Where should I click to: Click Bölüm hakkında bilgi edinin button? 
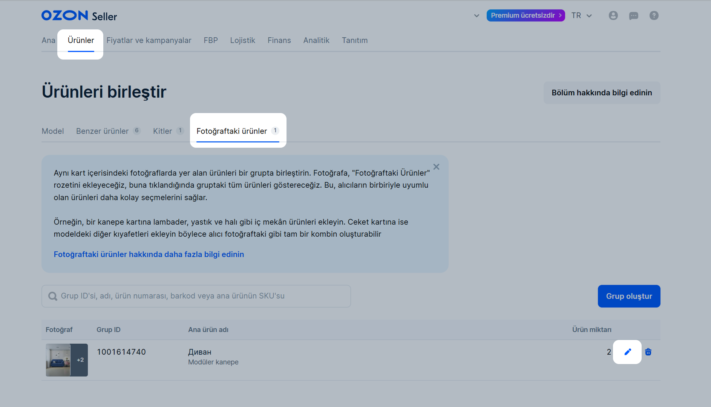coord(602,93)
